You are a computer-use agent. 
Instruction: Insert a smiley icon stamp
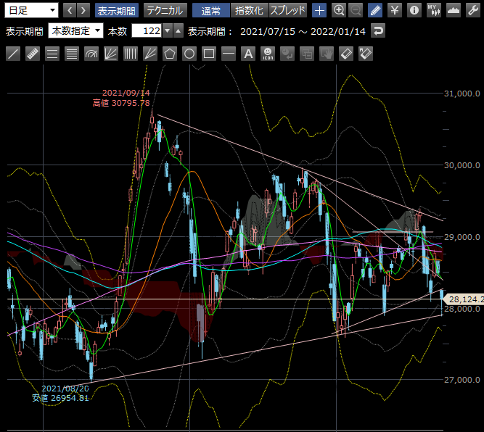tap(268, 53)
